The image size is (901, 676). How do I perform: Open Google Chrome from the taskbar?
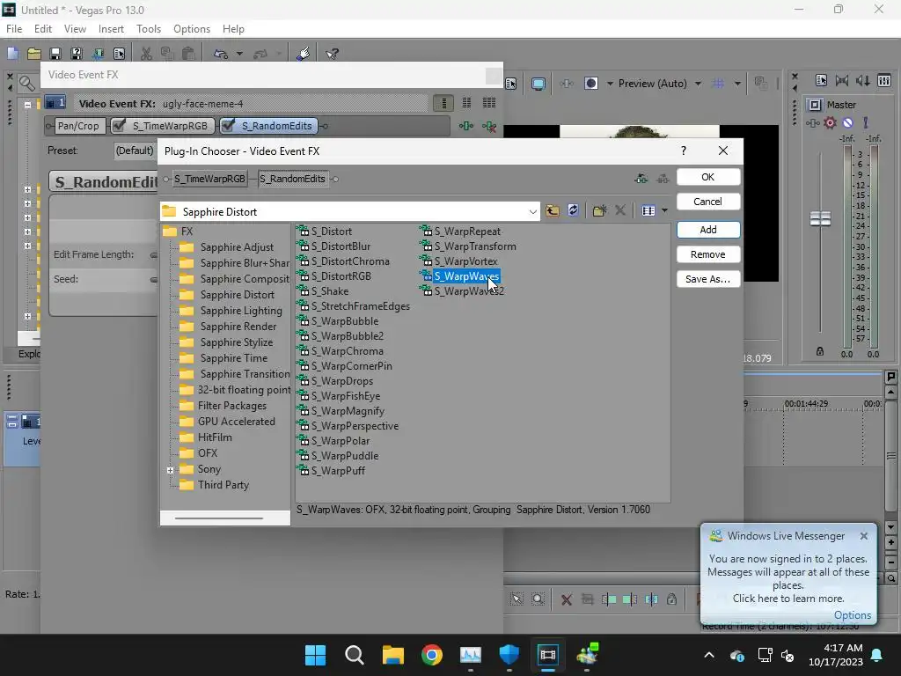tap(431, 655)
